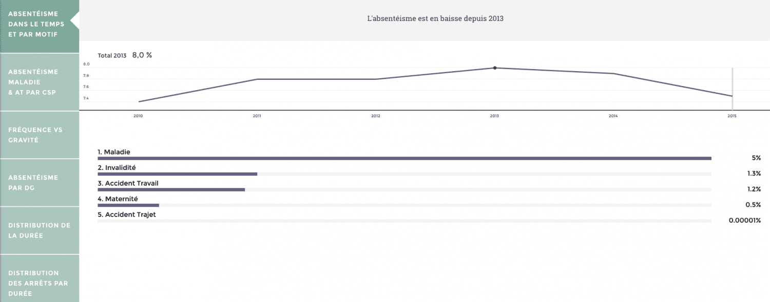Click the Total 2013 value 8,0 %

click(x=142, y=55)
